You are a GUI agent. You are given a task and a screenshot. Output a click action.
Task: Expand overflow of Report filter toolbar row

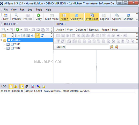coord(137,41)
